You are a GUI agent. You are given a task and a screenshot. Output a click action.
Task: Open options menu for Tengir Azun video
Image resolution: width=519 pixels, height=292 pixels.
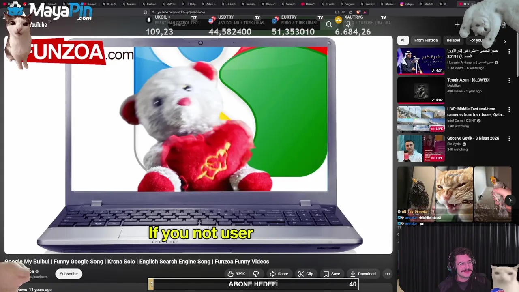click(x=509, y=81)
